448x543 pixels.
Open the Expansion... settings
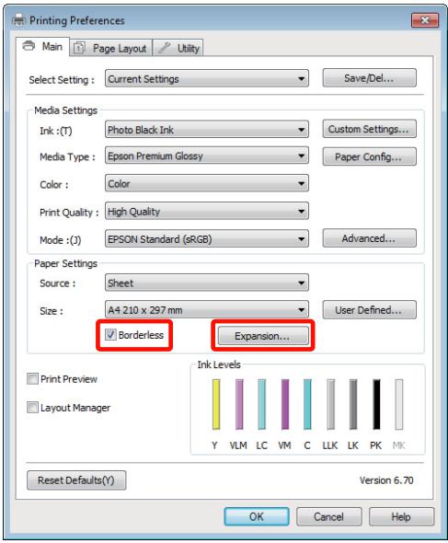pyautogui.click(x=262, y=336)
